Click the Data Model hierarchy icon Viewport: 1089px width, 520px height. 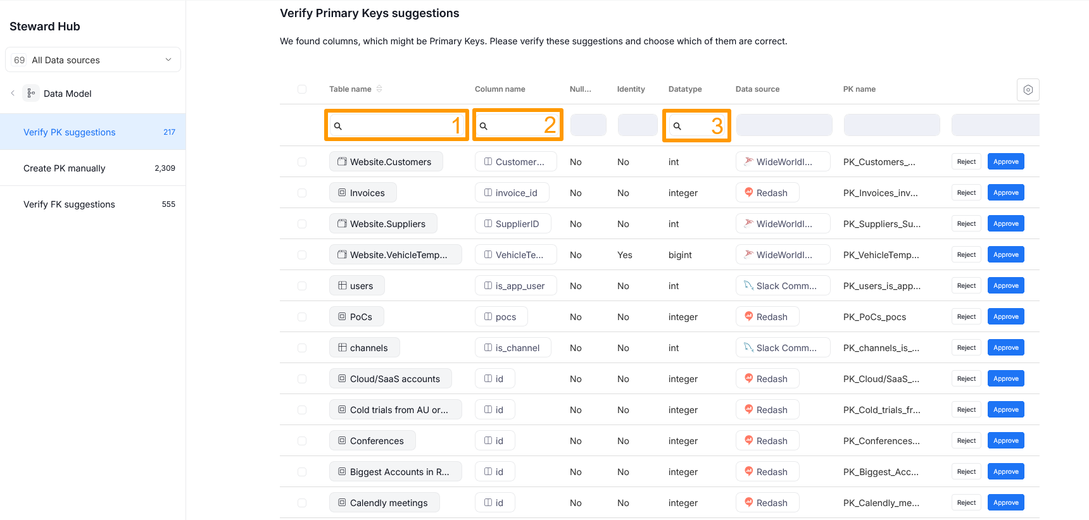31,93
